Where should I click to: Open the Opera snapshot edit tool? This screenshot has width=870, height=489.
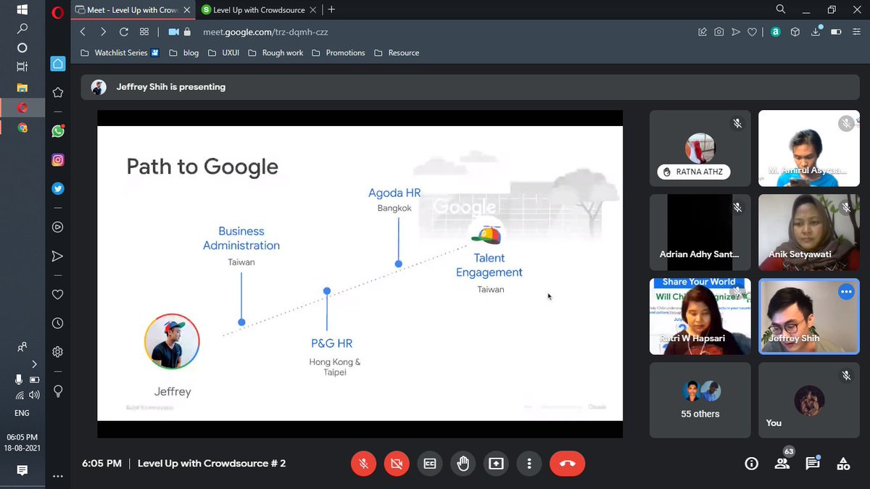702,32
